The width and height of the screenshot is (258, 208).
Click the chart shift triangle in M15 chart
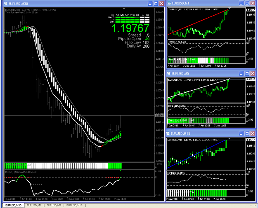[230, 139]
